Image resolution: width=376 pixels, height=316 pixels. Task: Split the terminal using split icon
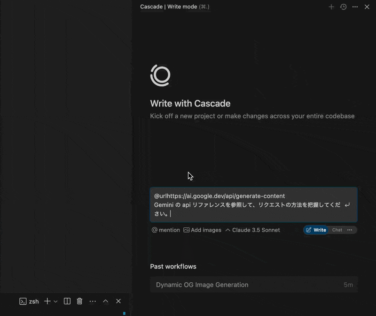pyautogui.click(x=67, y=301)
